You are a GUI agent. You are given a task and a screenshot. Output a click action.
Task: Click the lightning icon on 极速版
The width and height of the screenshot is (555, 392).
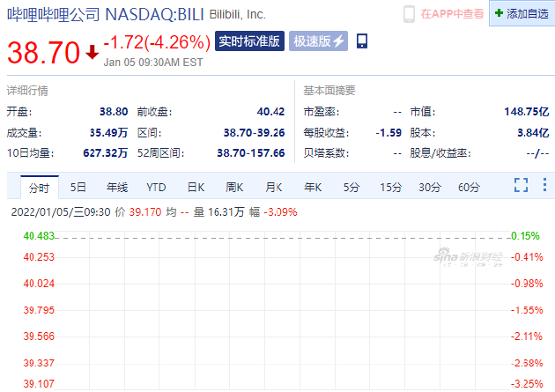pyautogui.click(x=338, y=41)
